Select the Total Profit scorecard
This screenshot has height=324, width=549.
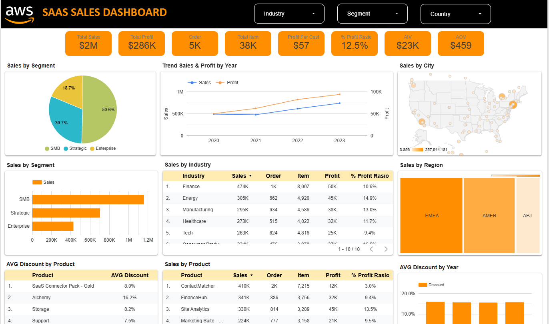tap(142, 43)
